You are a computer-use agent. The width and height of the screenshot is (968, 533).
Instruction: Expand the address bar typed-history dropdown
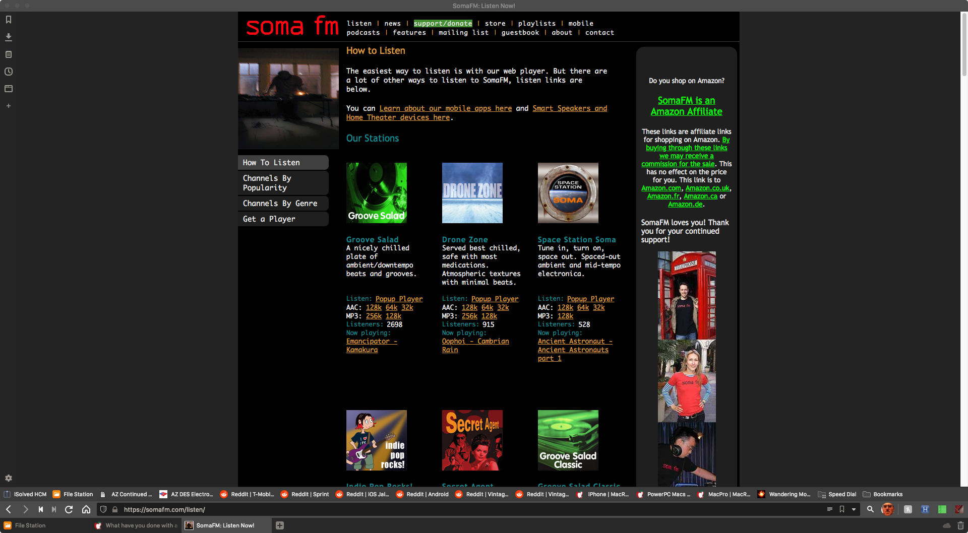tap(854, 509)
